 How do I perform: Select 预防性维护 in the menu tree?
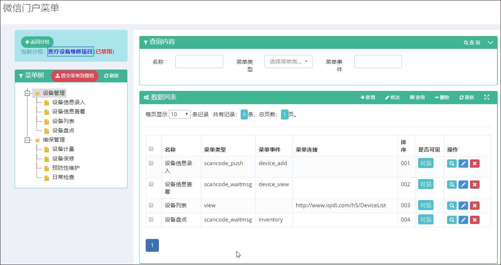click(x=66, y=168)
